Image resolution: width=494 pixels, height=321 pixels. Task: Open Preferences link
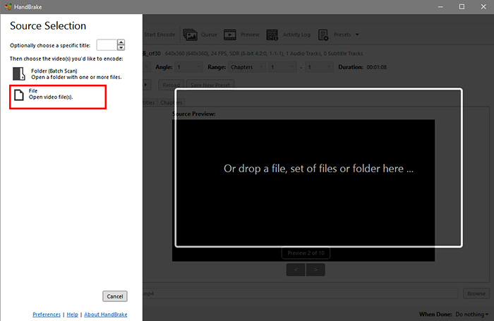point(47,315)
